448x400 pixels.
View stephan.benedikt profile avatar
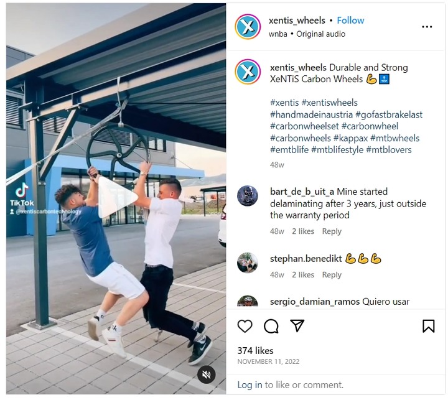pos(248,263)
